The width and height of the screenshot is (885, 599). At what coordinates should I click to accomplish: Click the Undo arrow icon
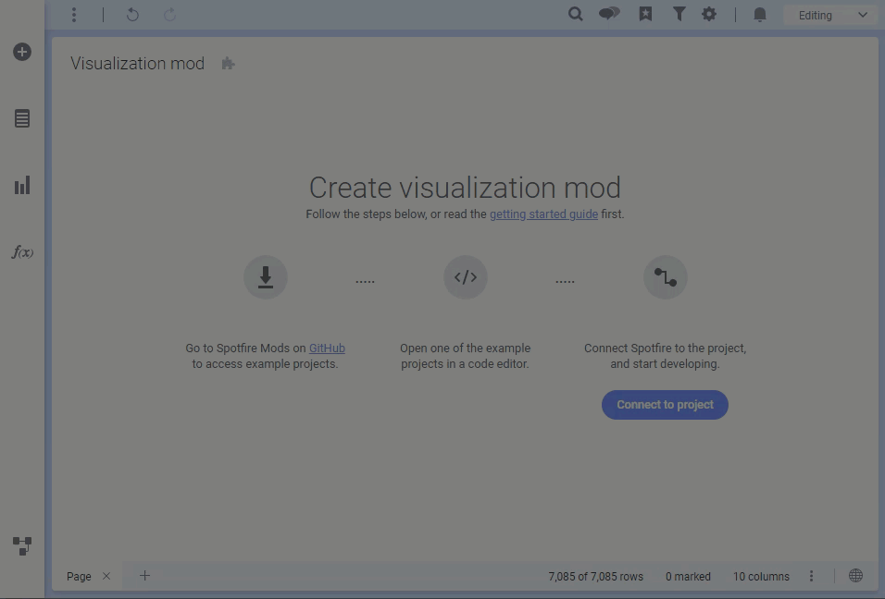pyautogui.click(x=132, y=15)
